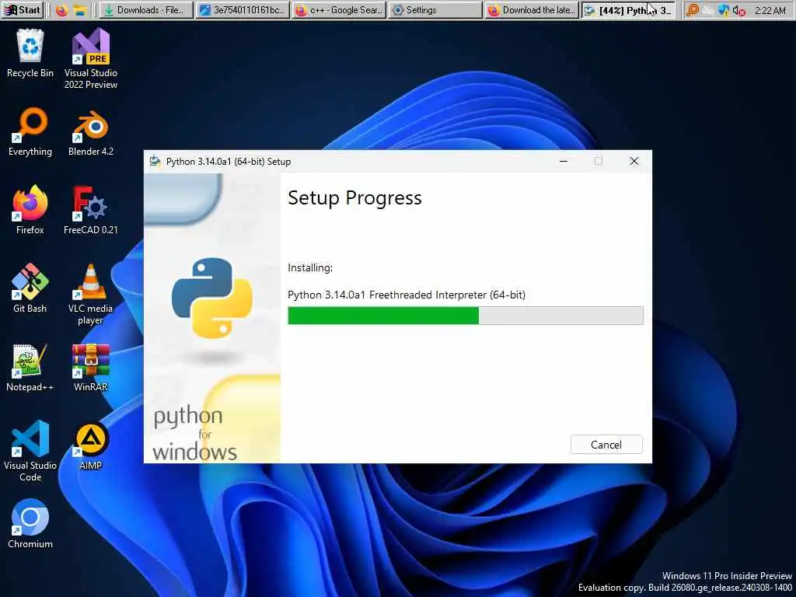
Task: Click the green installation progress bar
Action: 466,316
